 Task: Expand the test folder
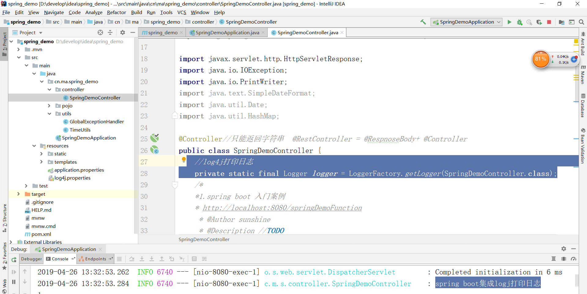(26, 186)
